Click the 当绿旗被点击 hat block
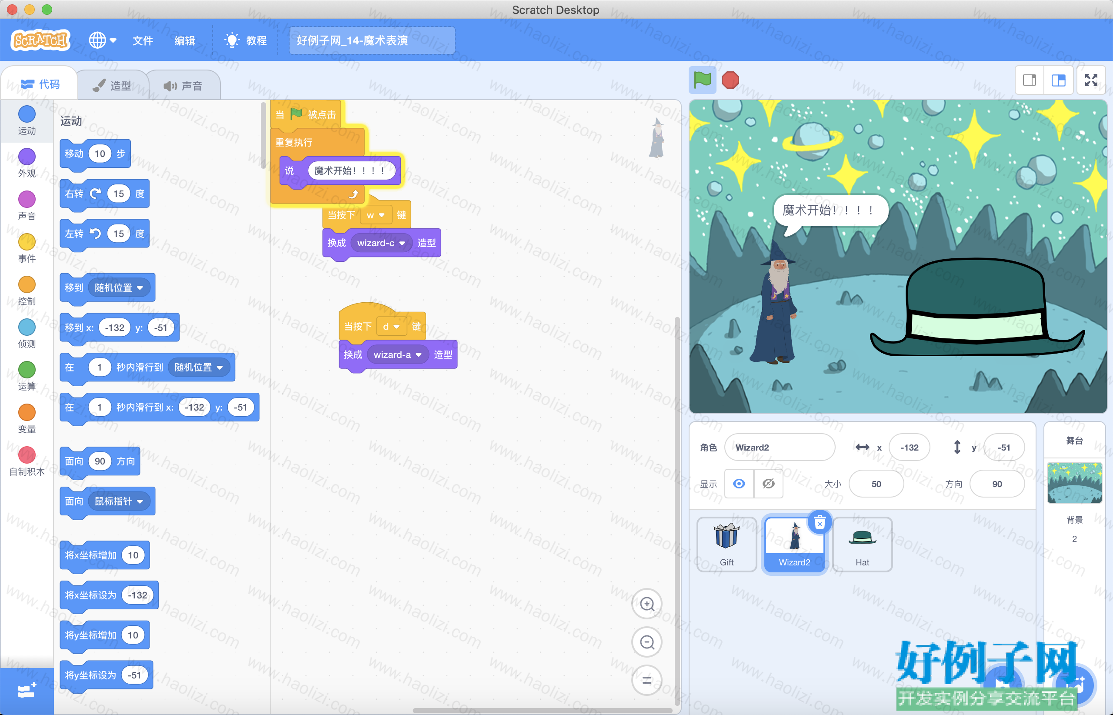 [x=305, y=114]
